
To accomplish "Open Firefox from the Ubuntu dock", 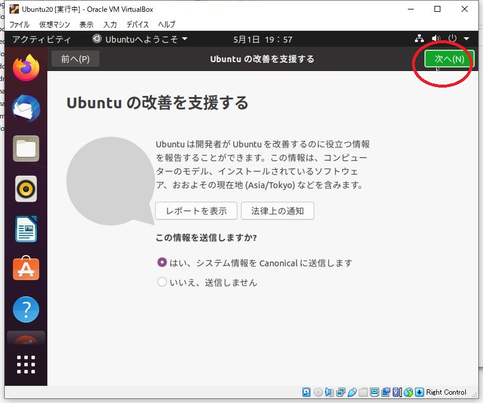I will click(26, 67).
